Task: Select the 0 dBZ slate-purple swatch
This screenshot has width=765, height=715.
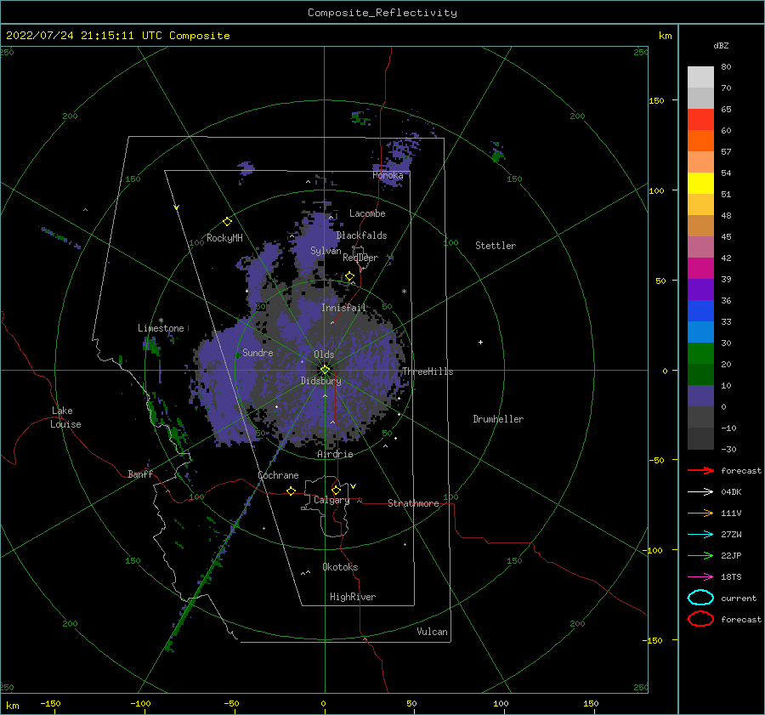Action: [700, 396]
